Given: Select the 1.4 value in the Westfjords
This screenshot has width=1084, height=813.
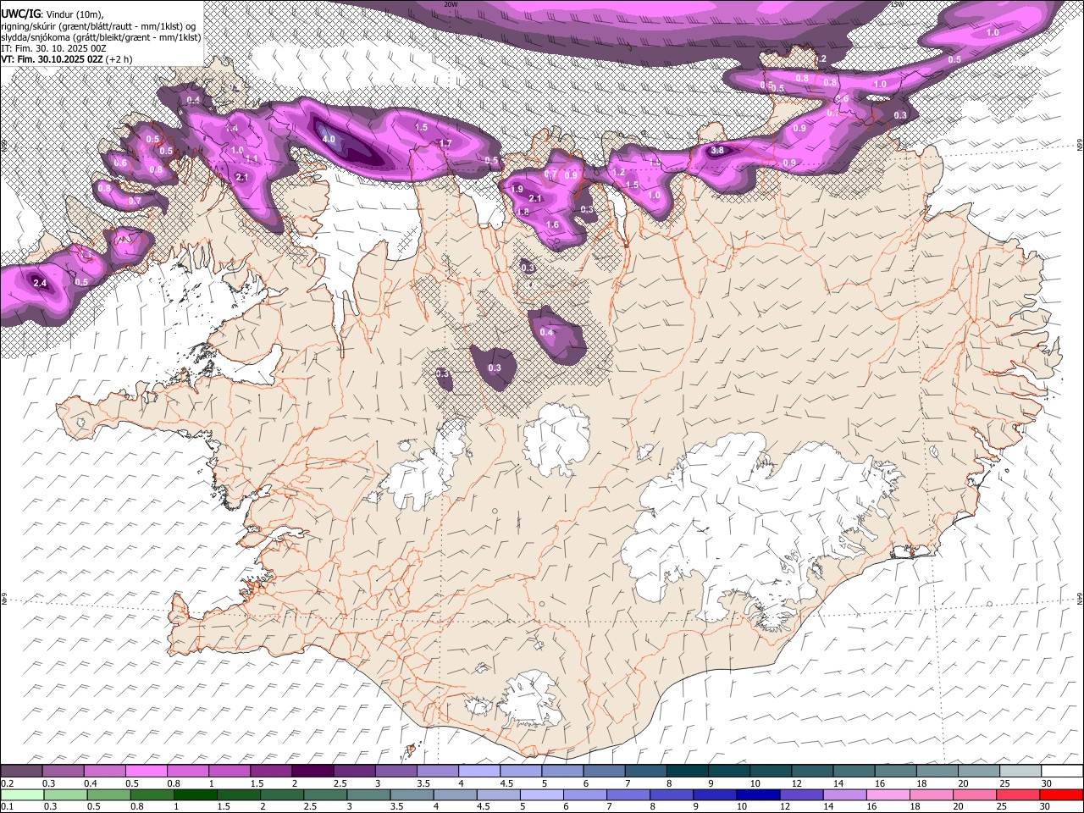Looking at the screenshot, I should click(231, 128).
